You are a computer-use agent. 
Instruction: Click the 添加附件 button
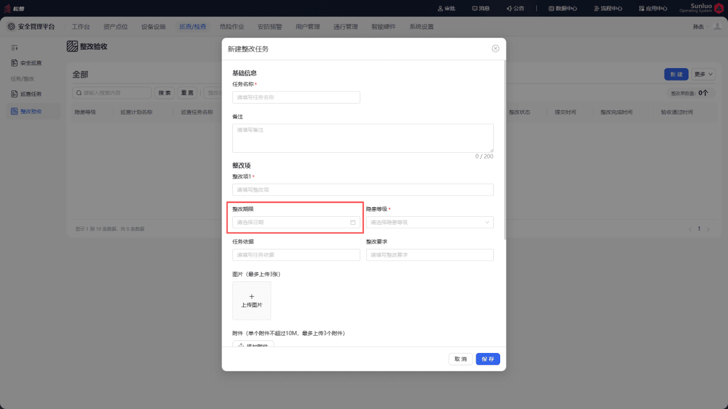(253, 345)
